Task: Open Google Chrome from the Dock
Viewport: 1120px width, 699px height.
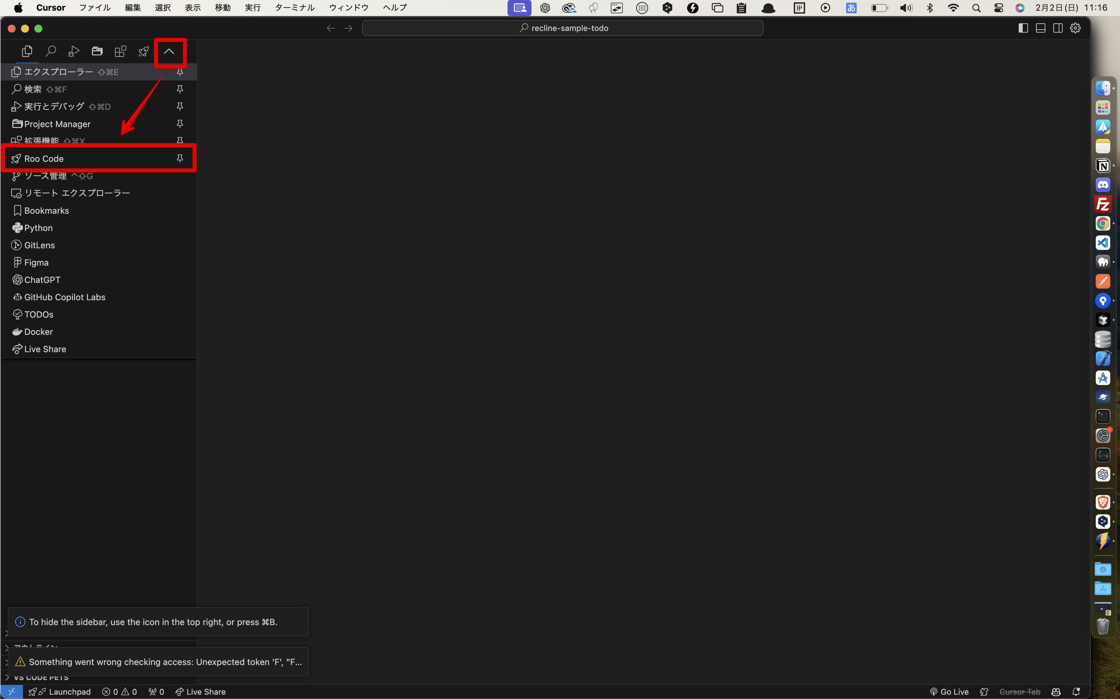Action: pos(1103,223)
